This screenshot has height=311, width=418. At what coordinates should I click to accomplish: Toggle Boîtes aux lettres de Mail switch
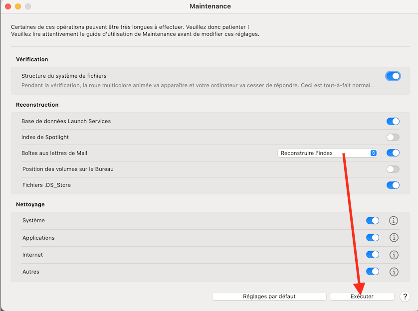coord(393,153)
